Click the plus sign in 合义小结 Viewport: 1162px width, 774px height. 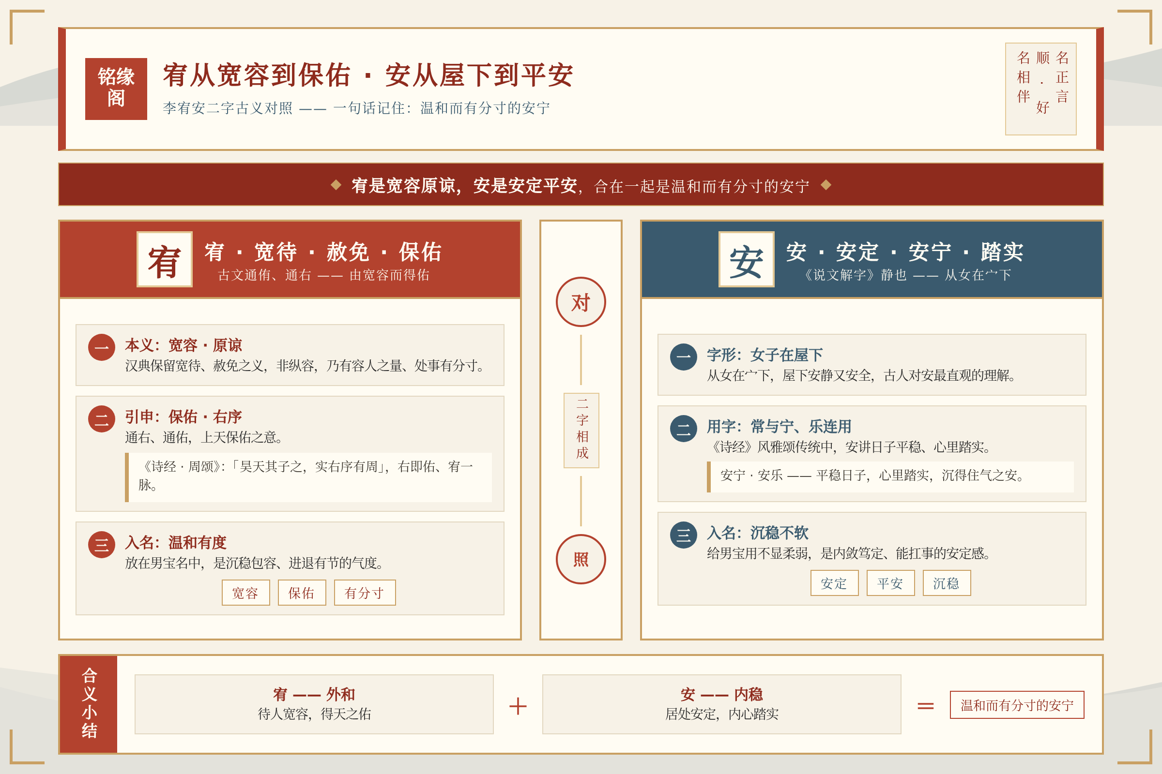pyautogui.click(x=518, y=706)
